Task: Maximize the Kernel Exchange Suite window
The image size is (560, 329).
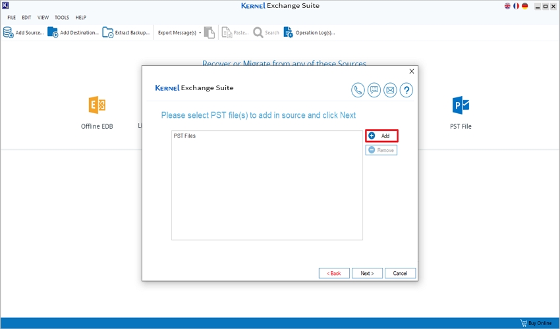Action: pos(546,7)
